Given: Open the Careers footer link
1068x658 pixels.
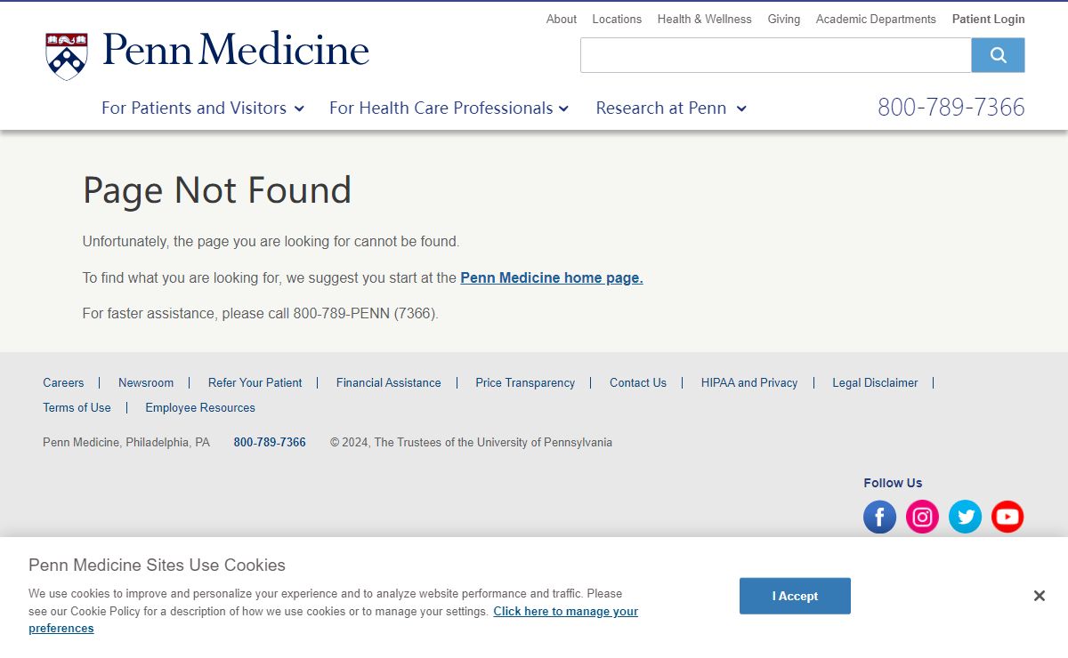Looking at the screenshot, I should pyautogui.click(x=63, y=382).
